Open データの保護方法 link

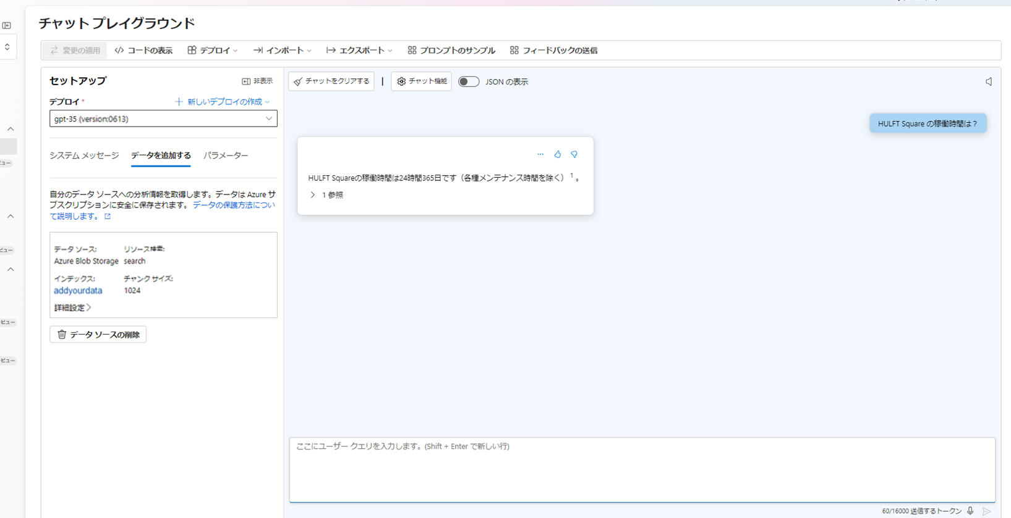(234, 206)
